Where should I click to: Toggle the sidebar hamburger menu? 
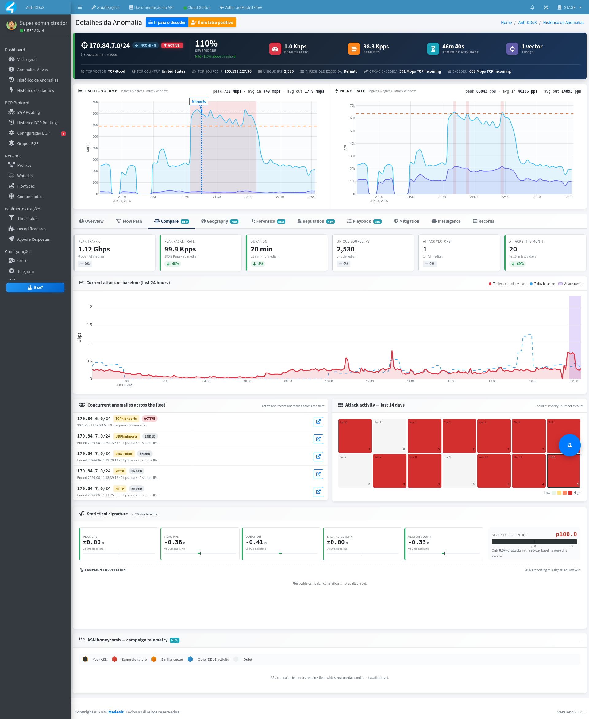click(x=80, y=7)
